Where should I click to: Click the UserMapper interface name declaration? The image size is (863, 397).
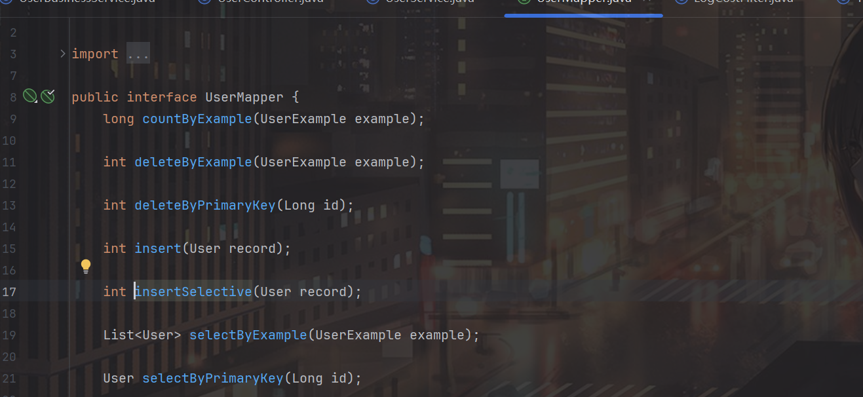tap(244, 98)
